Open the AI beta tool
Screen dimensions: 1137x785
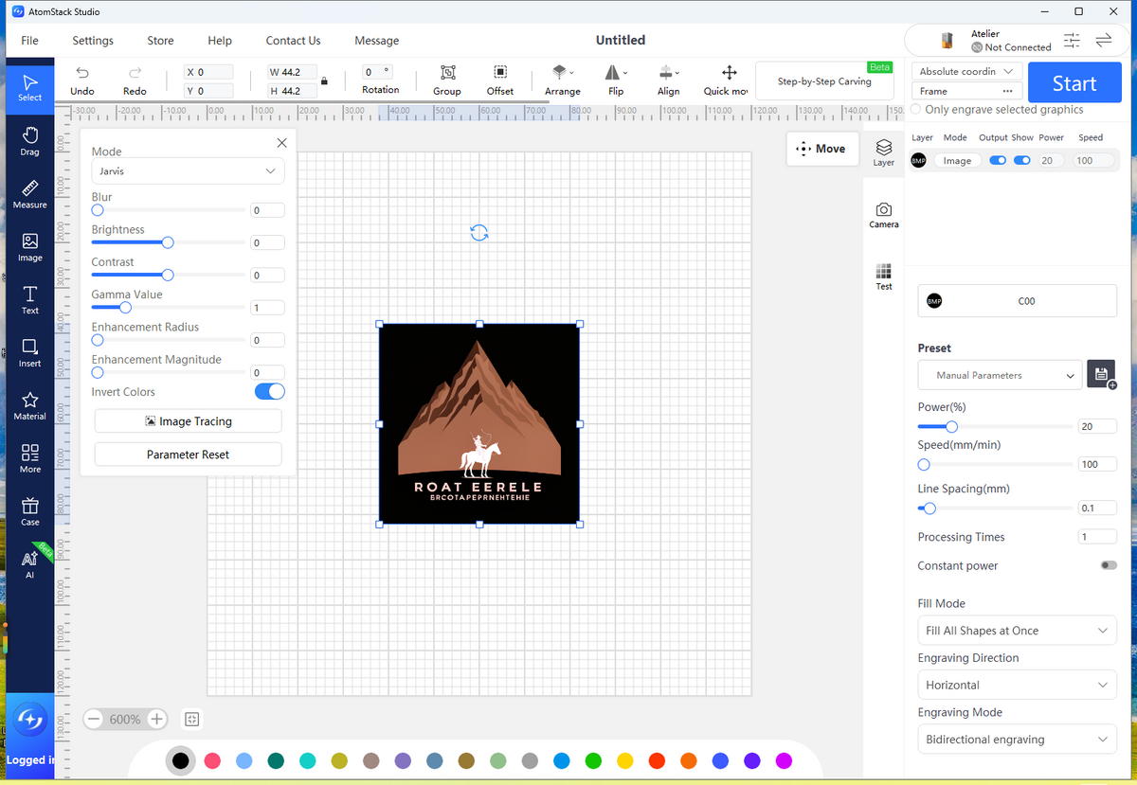coord(30,564)
